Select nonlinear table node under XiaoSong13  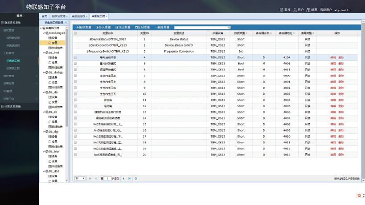pyautogui.click(x=55, y=48)
